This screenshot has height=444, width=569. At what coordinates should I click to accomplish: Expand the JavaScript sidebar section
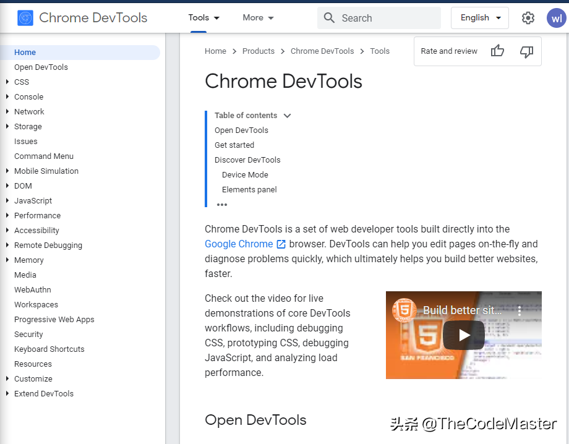[7, 200]
